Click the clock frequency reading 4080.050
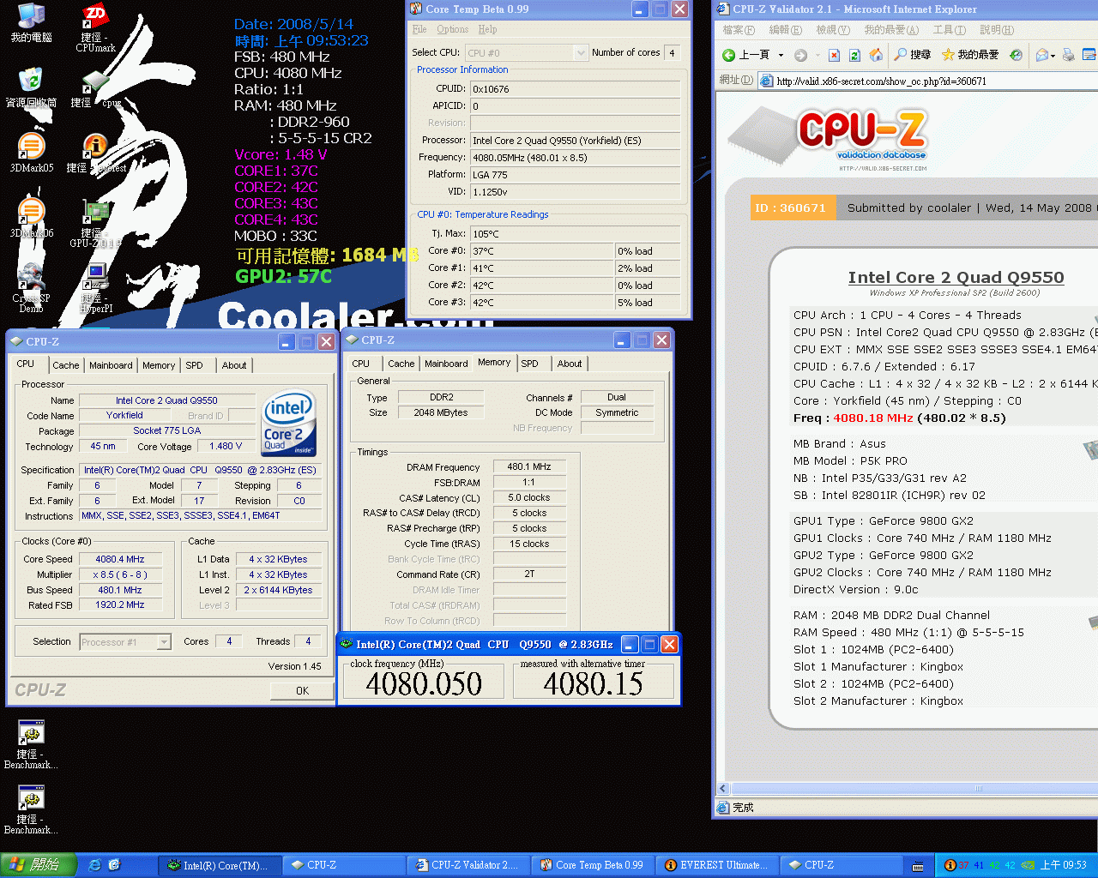Viewport: 1098px width, 878px height. [x=424, y=683]
